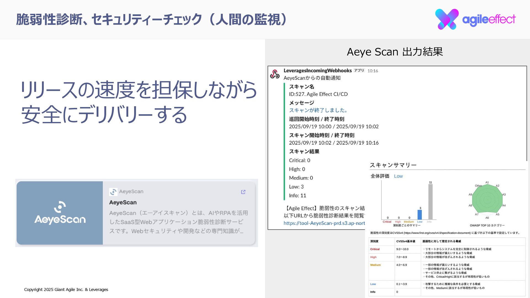Click the small AeyeScan favicon in card
Viewport: 530px width, 298px height.
[x=113, y=191]
